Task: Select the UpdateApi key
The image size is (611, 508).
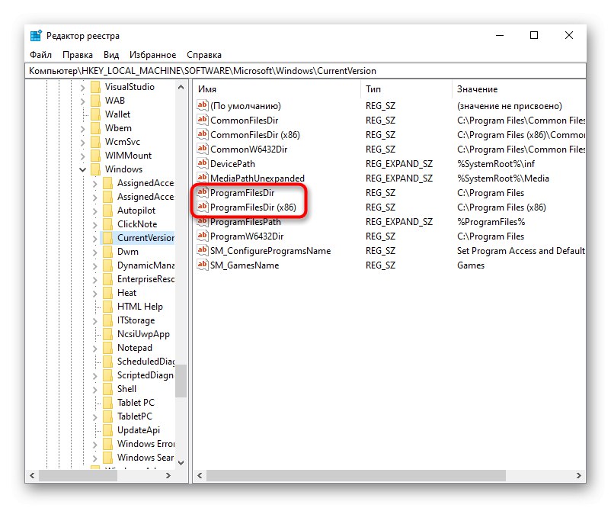Action: [139, 429]
